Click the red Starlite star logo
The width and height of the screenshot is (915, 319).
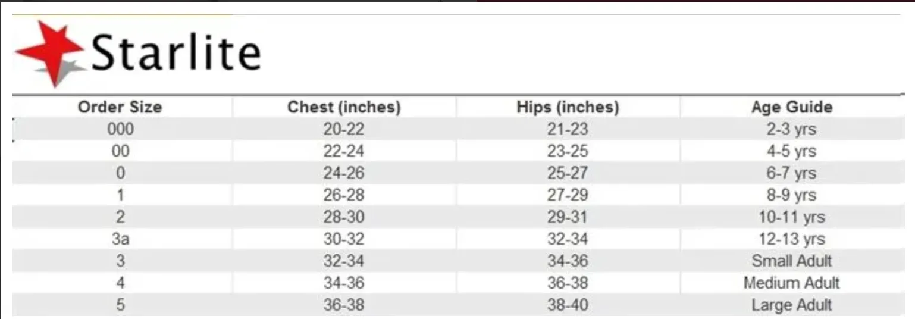51,52
